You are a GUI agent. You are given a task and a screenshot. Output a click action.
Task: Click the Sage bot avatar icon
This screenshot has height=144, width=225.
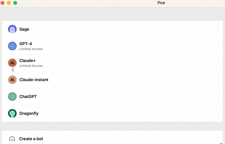(12, 29)
